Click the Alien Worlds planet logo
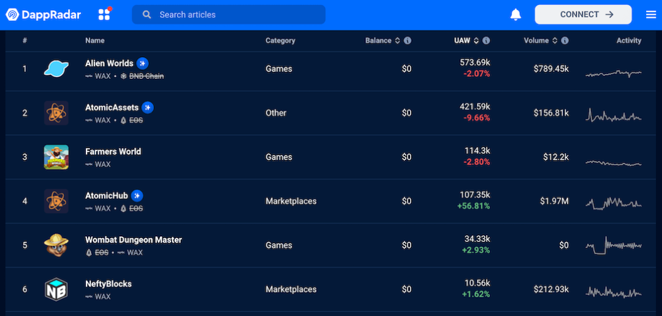Screen dimensions: 662x316 point(56,69)
